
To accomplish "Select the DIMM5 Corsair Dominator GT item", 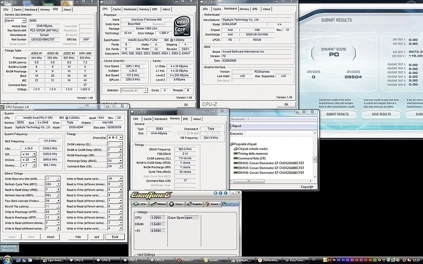I will [269, 173].
